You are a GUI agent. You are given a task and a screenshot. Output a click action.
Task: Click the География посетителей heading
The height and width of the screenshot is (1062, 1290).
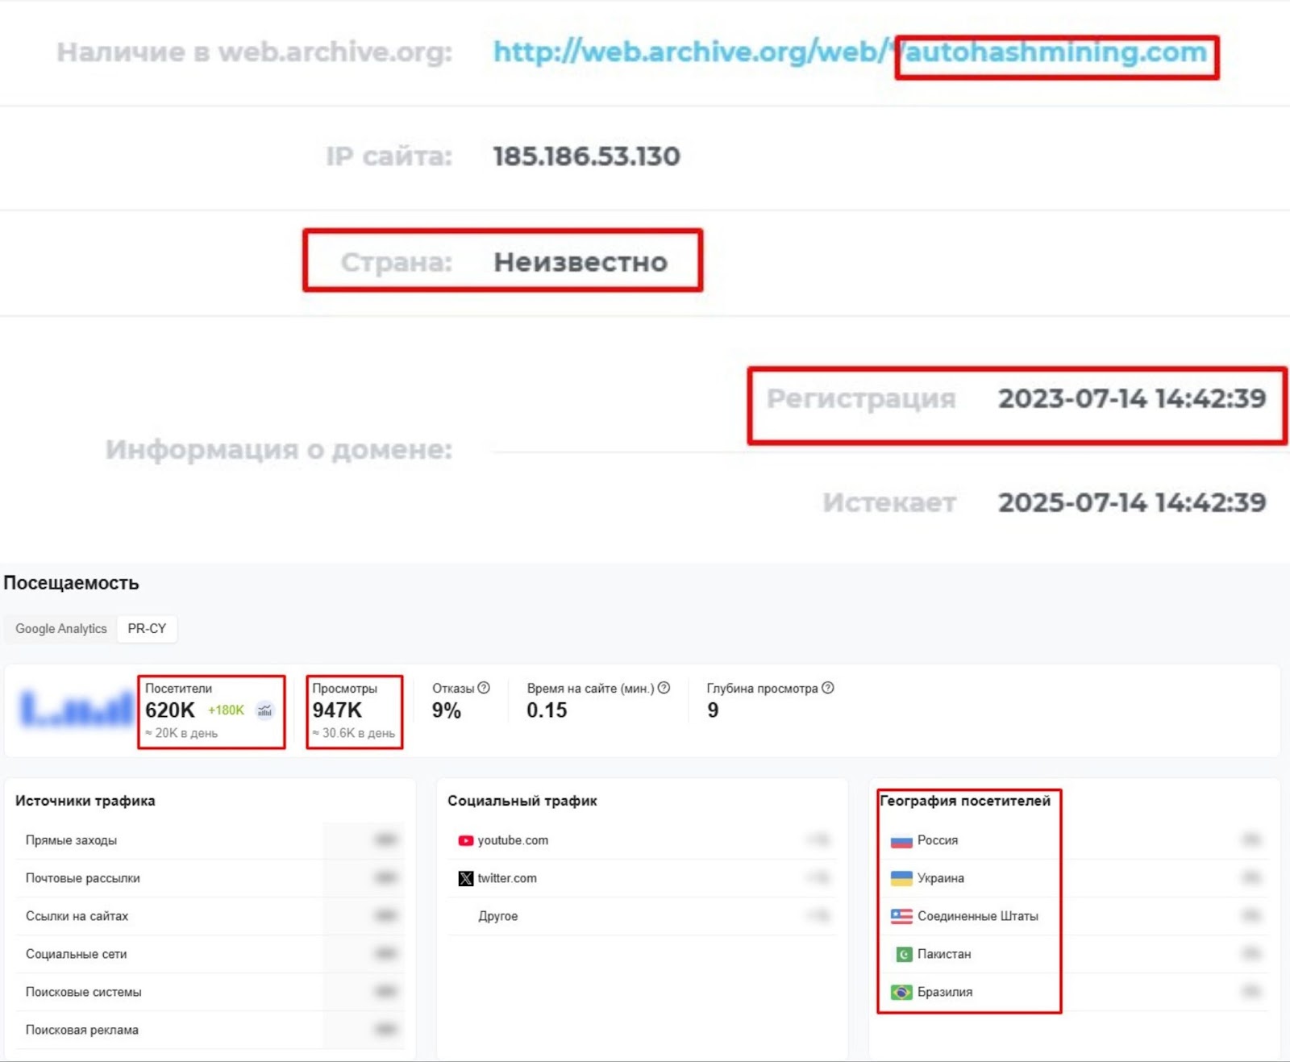pyautogui.click(x=965, y=801)
